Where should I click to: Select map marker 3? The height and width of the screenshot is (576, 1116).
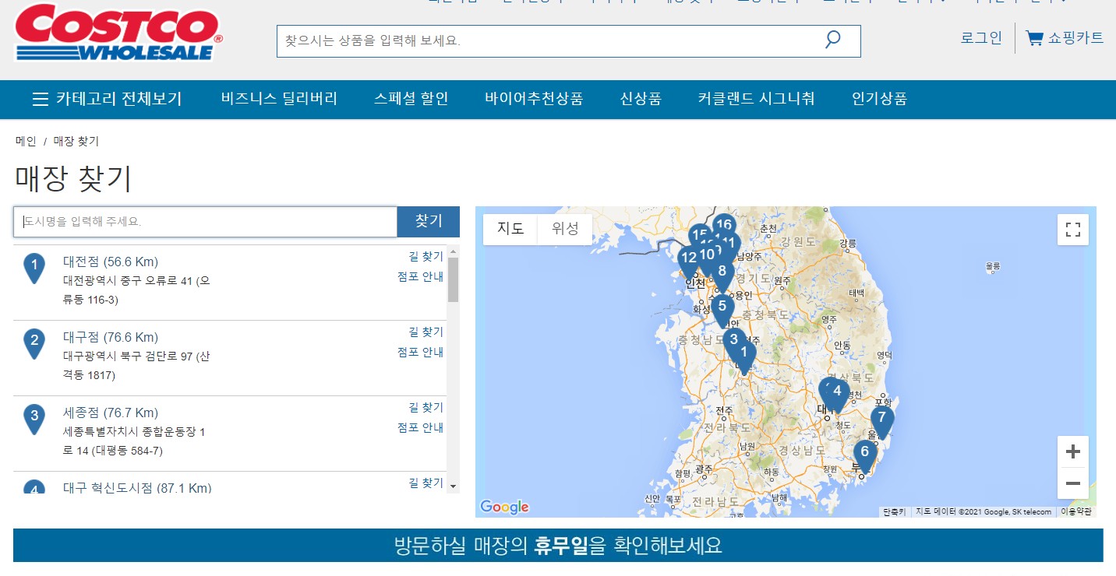(733, 342)
